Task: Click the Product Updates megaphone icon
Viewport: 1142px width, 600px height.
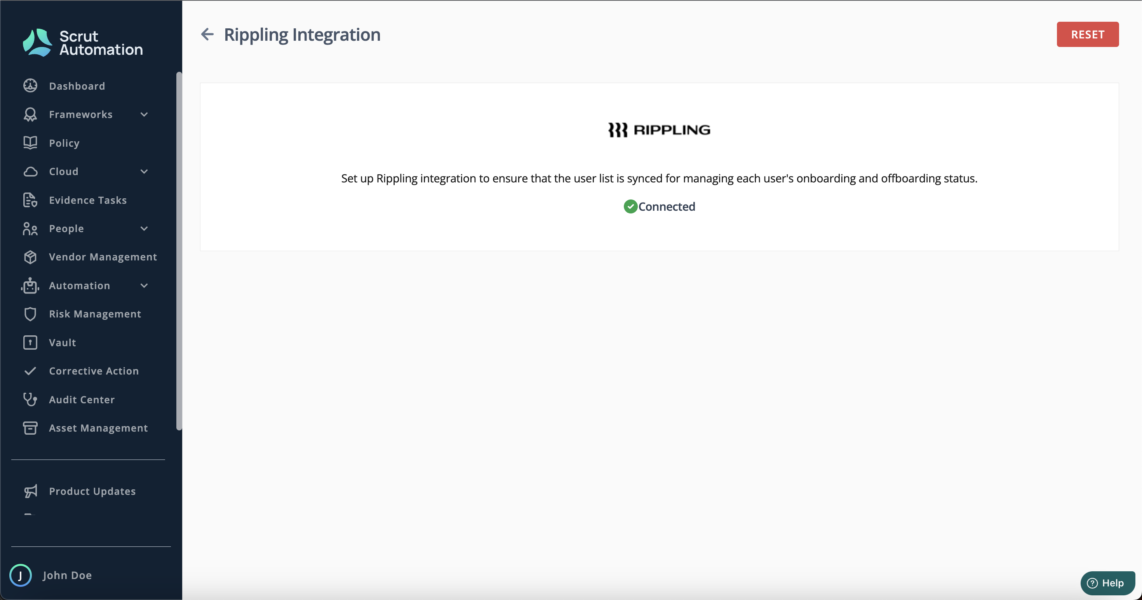Action: [x=30, y=491]
